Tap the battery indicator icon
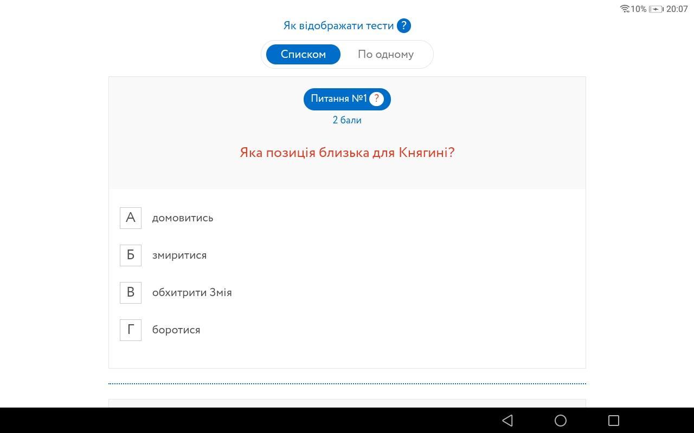694x433 pixels. (656, 9)
